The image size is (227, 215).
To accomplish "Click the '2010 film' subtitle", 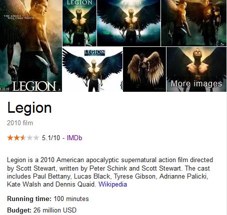I will pyautogui.click(x=20, y=123).
